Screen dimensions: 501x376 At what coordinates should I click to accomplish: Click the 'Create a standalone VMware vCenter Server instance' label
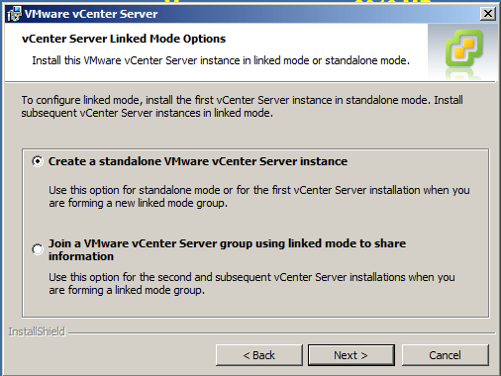click(198, 161)
